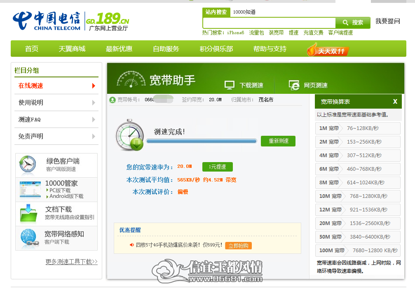This screenshot has height=288, width=415.
Task: Click the 1M 宽带 conversion row
Action: click(x=358, y=128)
